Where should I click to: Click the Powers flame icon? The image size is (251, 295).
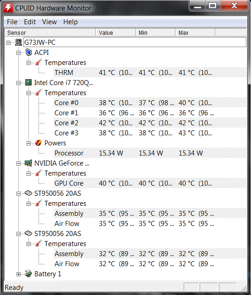tap(38, 143)
